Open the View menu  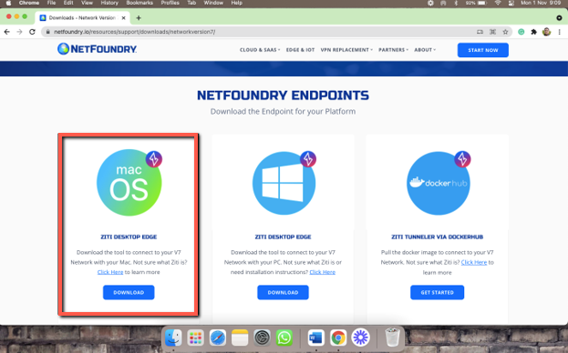tap(87, 3)
